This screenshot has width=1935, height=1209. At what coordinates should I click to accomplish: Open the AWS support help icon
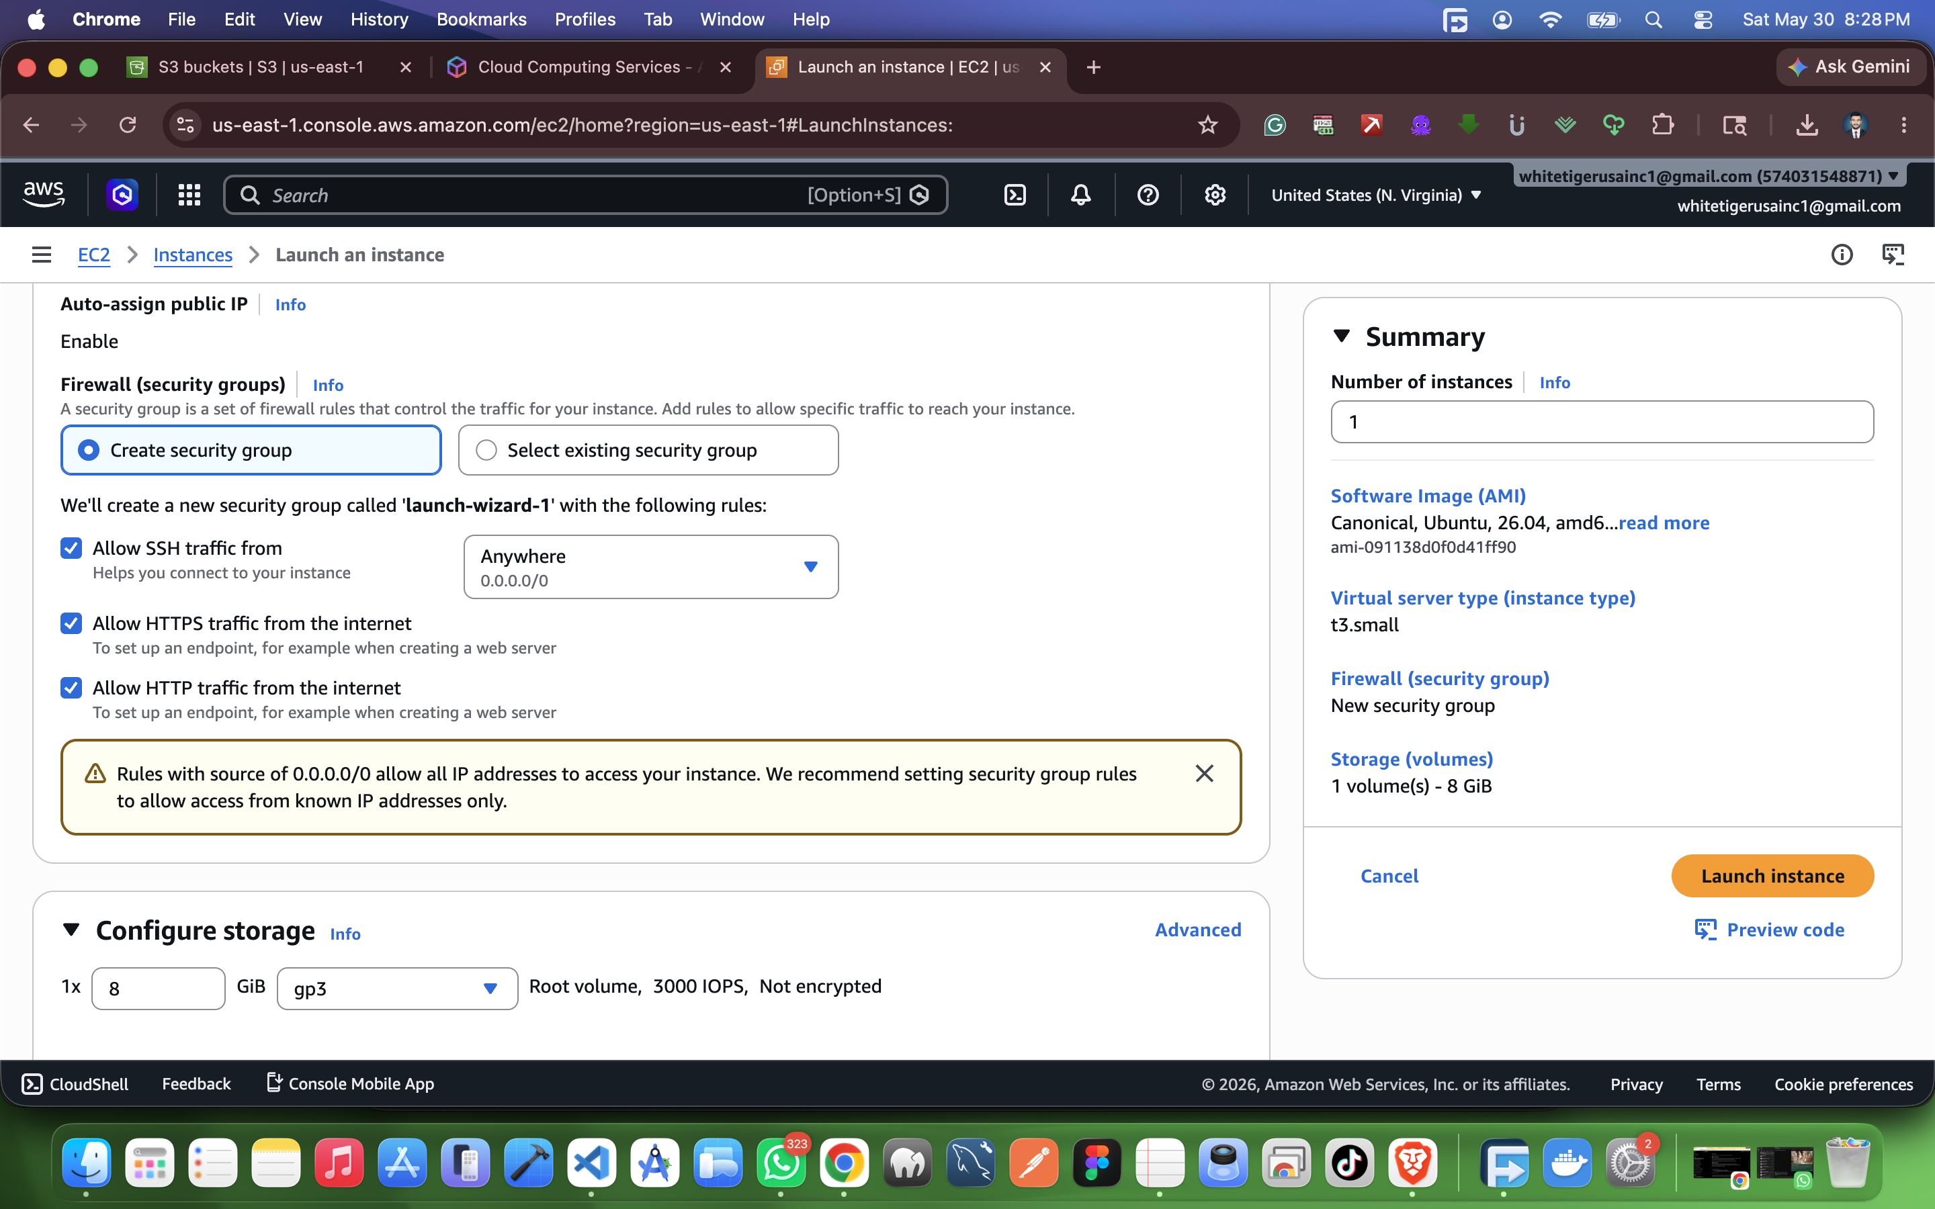1148,195
